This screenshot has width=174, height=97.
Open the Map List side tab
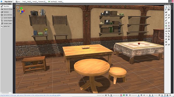pos(14,6)
